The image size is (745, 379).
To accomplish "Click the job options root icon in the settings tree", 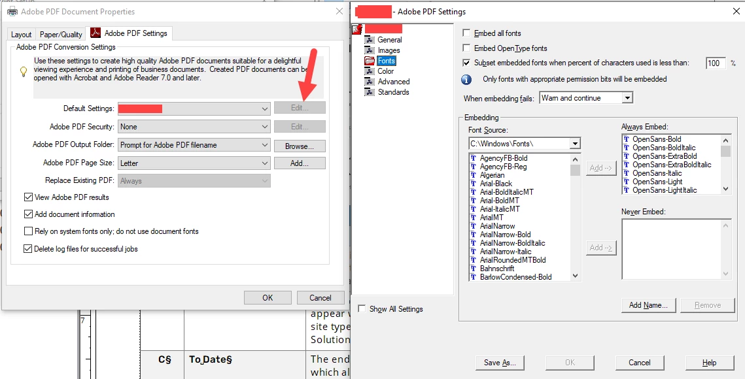I will (357, 29).
